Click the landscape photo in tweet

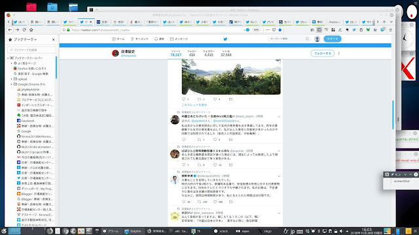(x=231, y=77)
